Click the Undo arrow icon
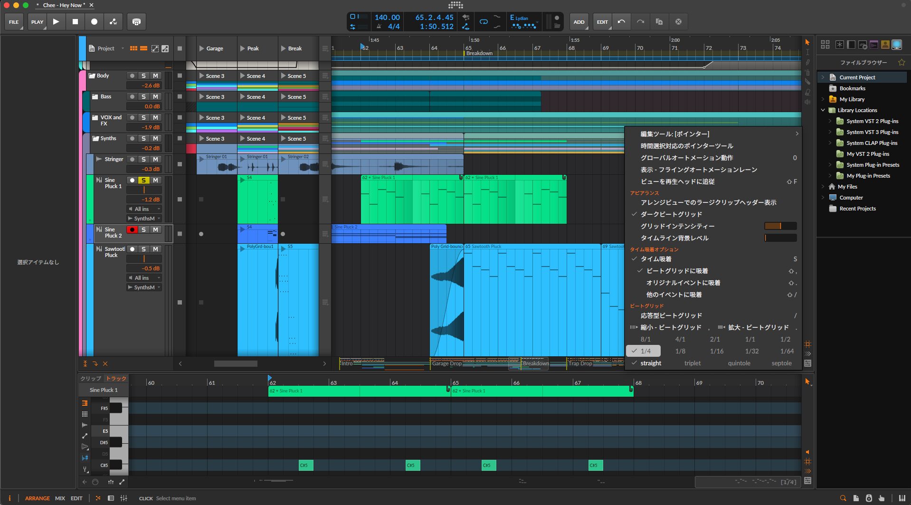 pos(621,22)
